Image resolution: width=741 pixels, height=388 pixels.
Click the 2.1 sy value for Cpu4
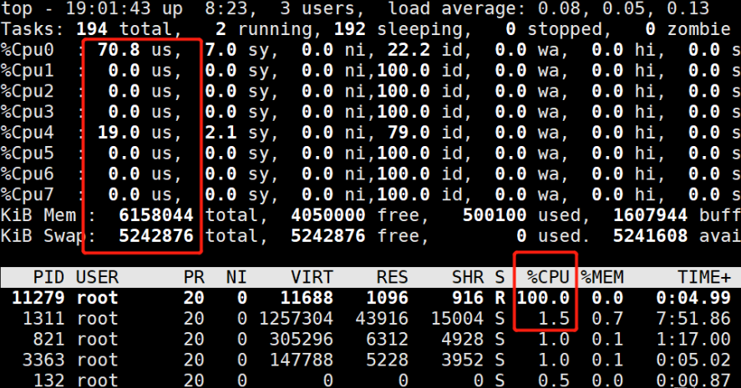pos(221,134)
